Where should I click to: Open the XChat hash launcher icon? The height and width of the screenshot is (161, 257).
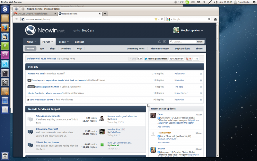tap(5, 46)
